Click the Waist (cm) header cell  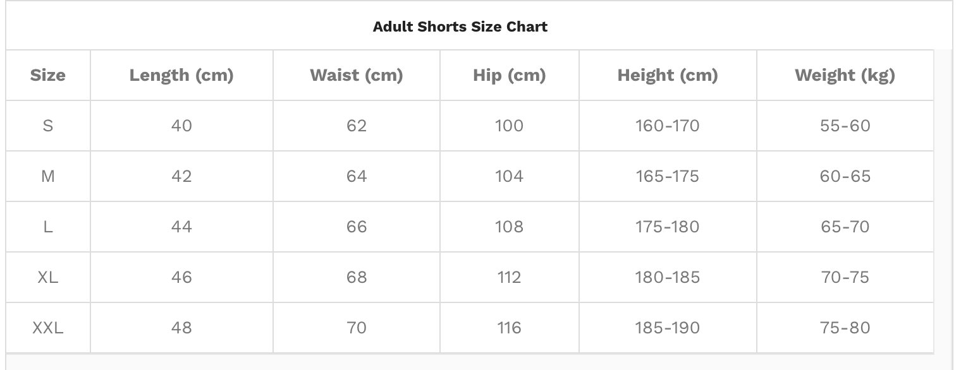(x=357, y=75)
